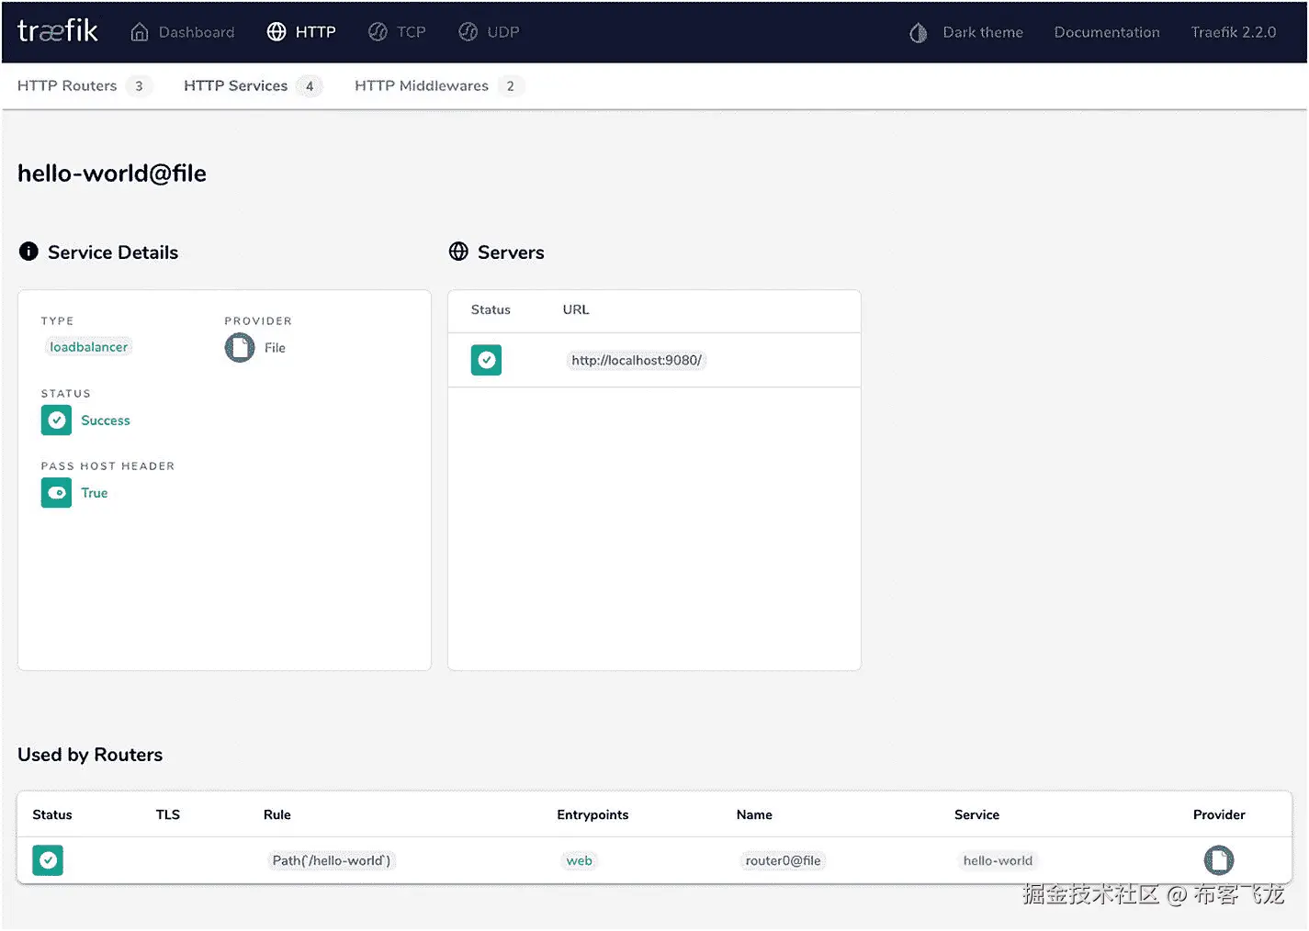Click the True value under Pass Host Header

95,493
